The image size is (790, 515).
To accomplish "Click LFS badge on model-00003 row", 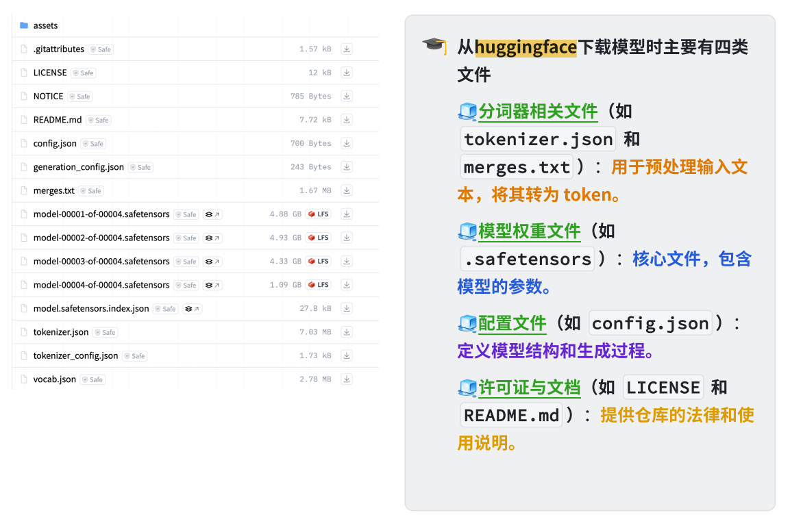I will 319,262.
